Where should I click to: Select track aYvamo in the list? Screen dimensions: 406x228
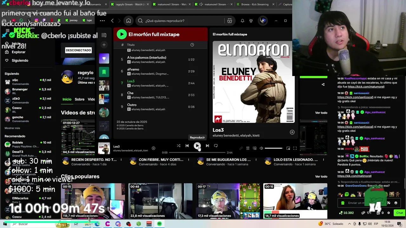click(160, 71)
